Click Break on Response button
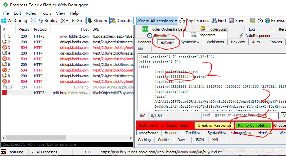 pos(215,125)
